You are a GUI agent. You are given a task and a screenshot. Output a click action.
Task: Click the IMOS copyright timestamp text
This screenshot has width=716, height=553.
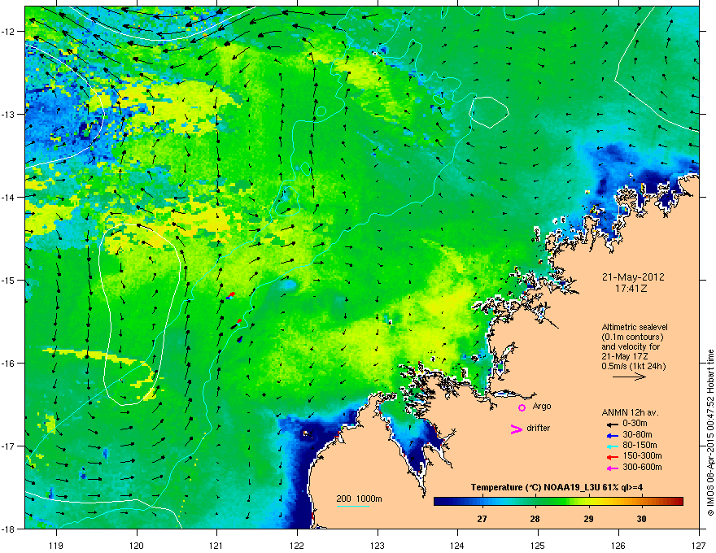[x=710, y=433]
